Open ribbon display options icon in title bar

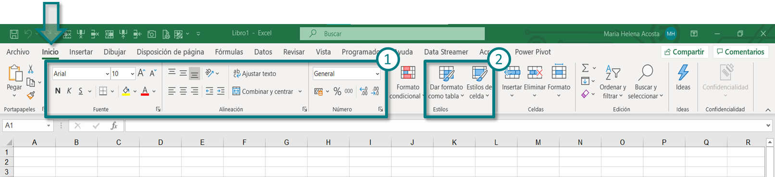(694, 34)
